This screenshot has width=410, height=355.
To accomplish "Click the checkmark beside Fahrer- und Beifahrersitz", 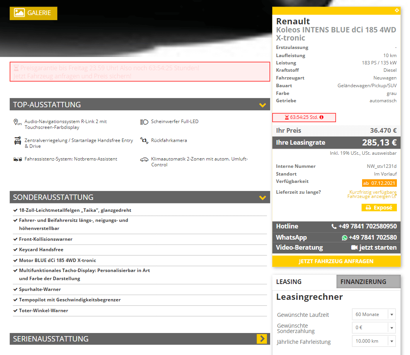I will point(15,221).
